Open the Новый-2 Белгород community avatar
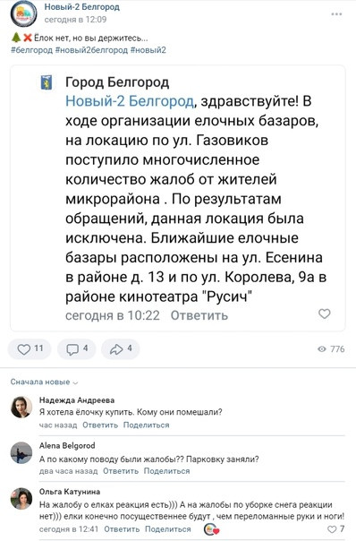The width and height of the screenshot is (356, 541). pos(23,14)
